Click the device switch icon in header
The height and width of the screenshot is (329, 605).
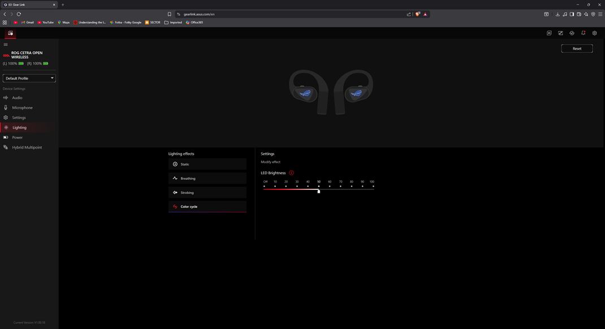click(561, 33)
